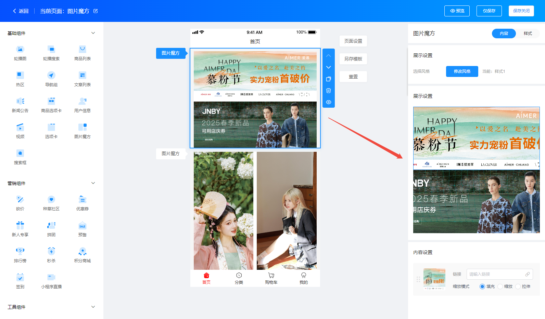Select the second 图片魔方 label tag
The image size is (545, 319).
click(170, 154)
